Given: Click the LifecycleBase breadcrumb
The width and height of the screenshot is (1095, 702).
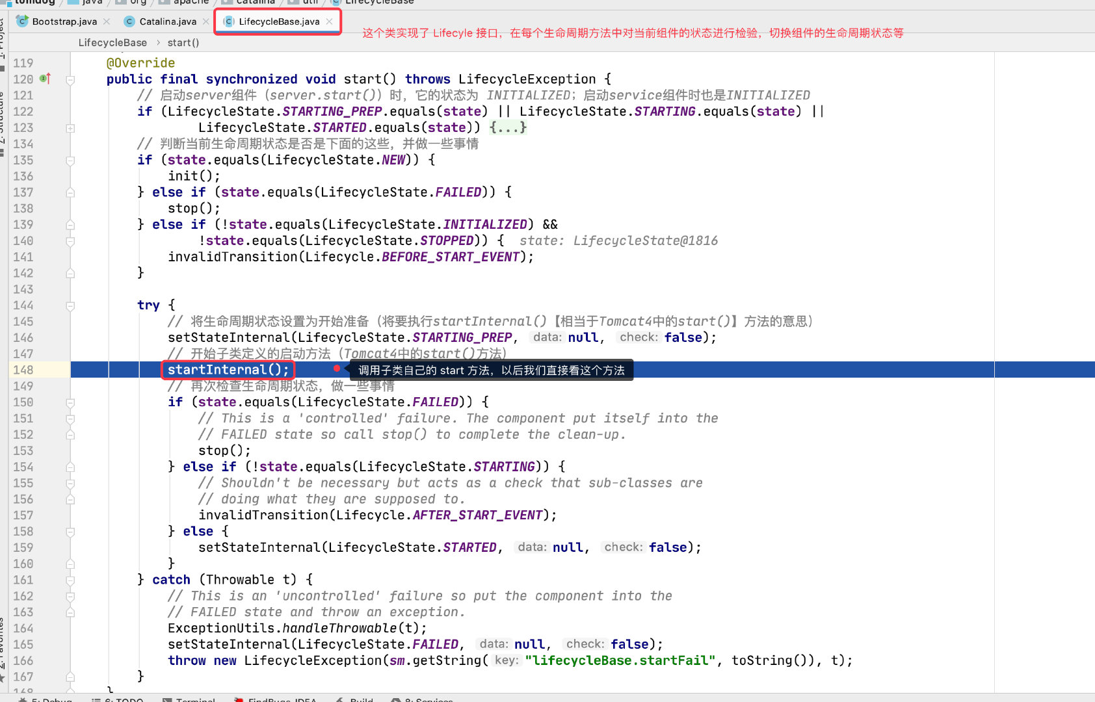Looking at the screenshot, I should coord(112,42).
